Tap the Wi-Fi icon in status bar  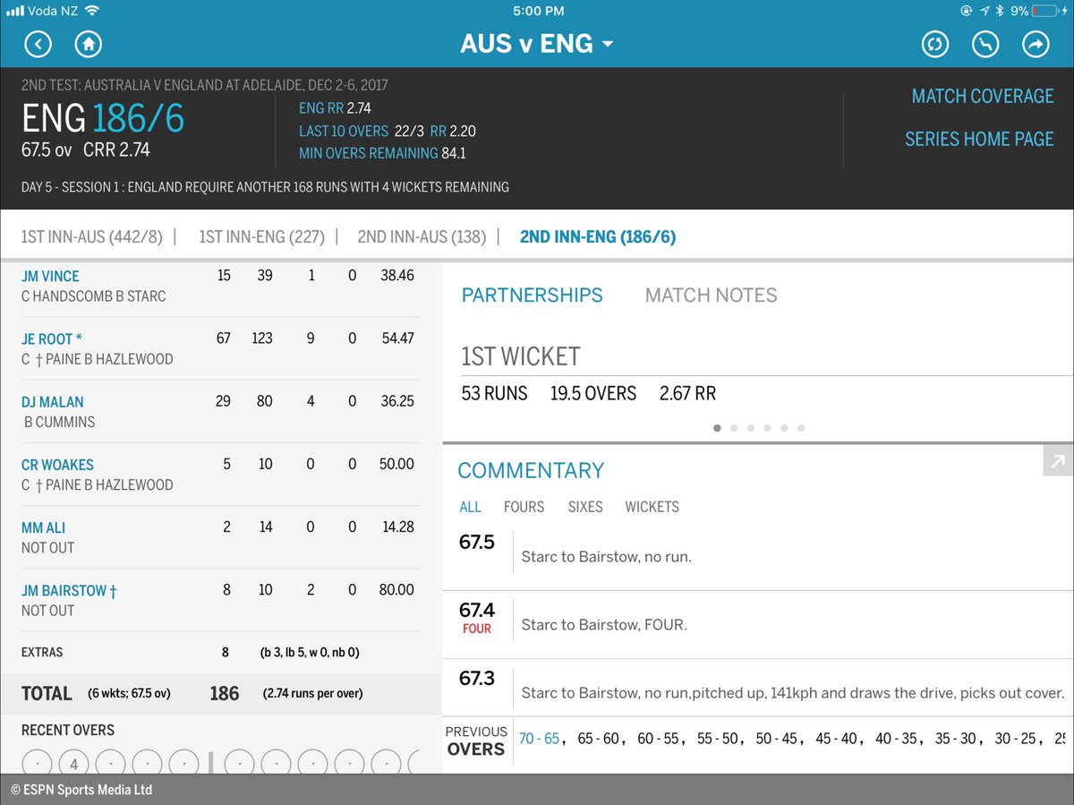pyautogui.click(x=91, y=11)
